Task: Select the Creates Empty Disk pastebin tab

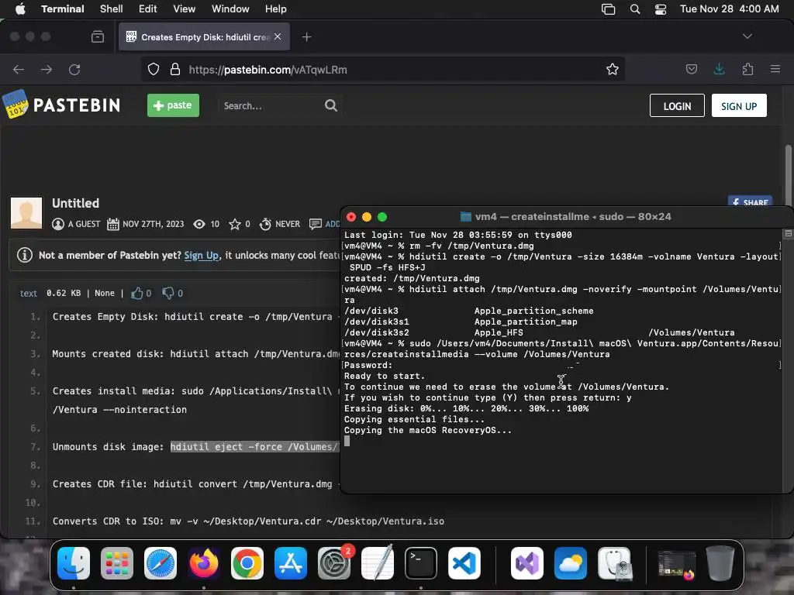Action: 204,36
